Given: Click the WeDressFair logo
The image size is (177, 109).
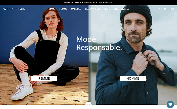Looking at the screenshot, I should coord(14,9).
